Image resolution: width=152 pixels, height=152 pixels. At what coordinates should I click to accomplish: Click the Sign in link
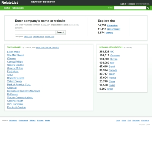(123, 4)
